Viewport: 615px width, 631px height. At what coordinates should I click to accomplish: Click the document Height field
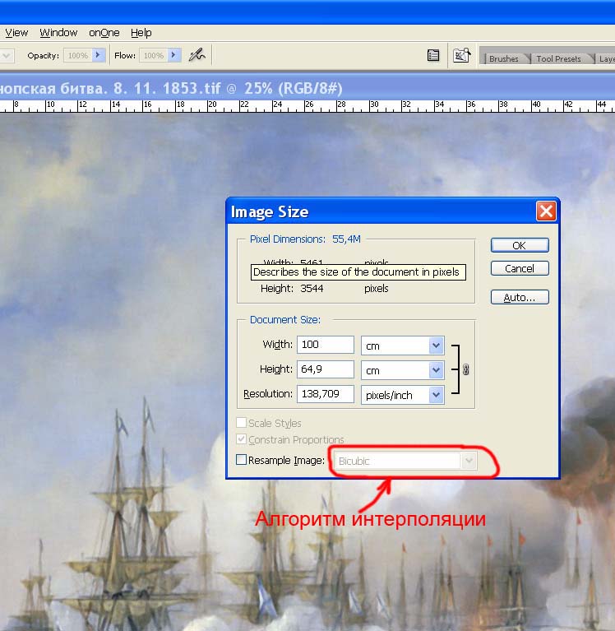(x=326, y=369)
